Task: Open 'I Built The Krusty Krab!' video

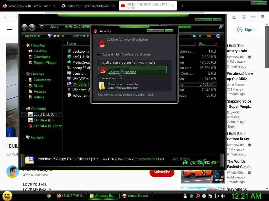Action: tap(237, 48)
